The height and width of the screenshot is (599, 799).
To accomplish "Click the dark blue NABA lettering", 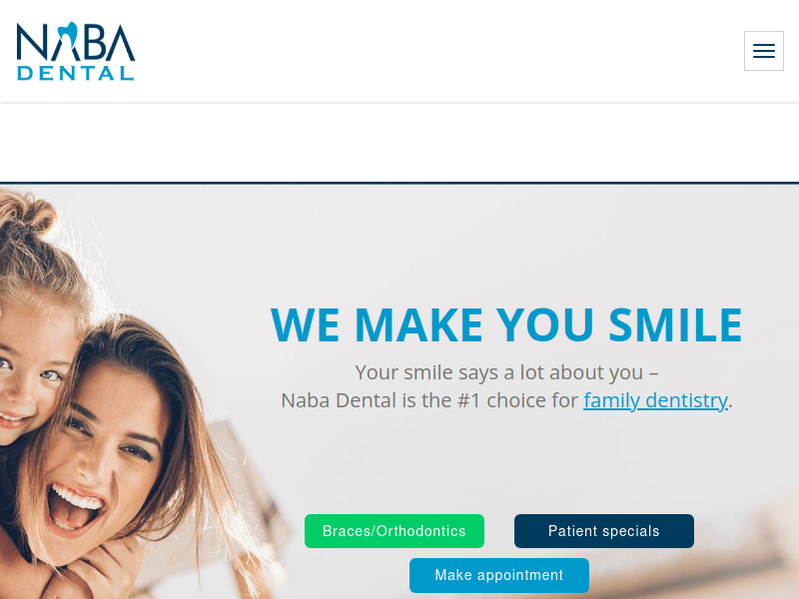I will [x=76, y=41].
